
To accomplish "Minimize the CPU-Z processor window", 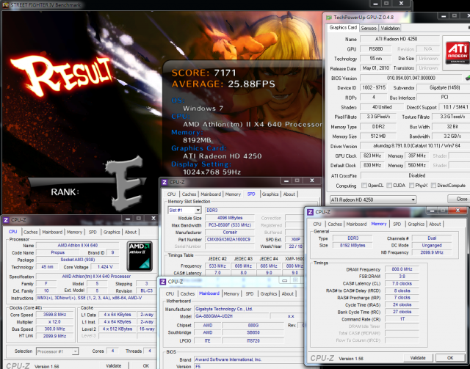I will (128, 219).
